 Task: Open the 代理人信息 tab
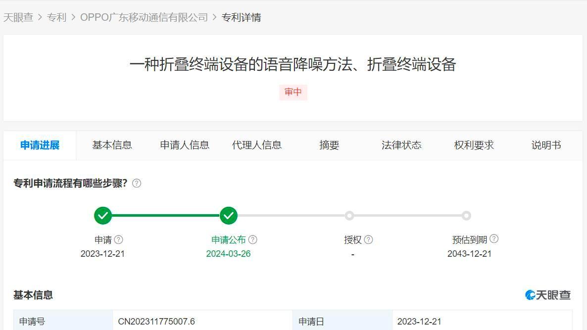point(257,145)
